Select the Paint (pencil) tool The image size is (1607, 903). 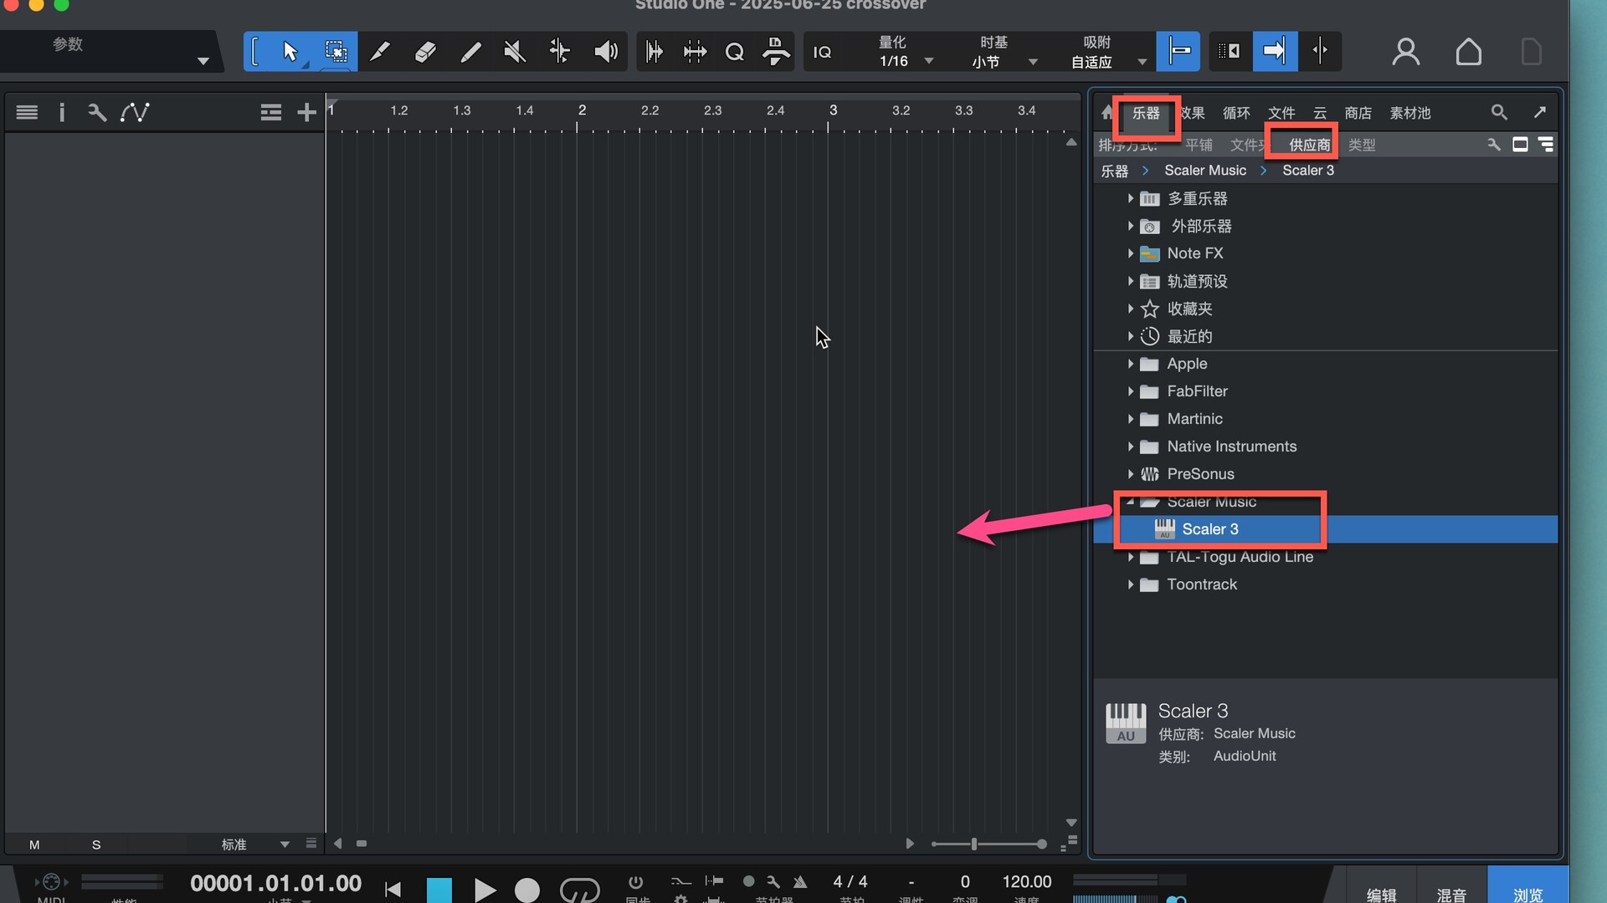[x=470, y=52]
